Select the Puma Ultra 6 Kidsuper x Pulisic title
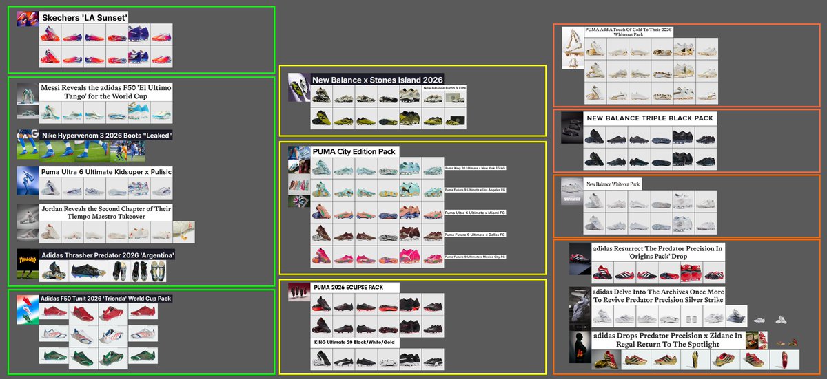 [x=106, y=171]
